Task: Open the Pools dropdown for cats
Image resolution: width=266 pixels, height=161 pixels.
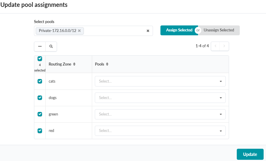Action: pyautogui.click(x=160, y=81)
